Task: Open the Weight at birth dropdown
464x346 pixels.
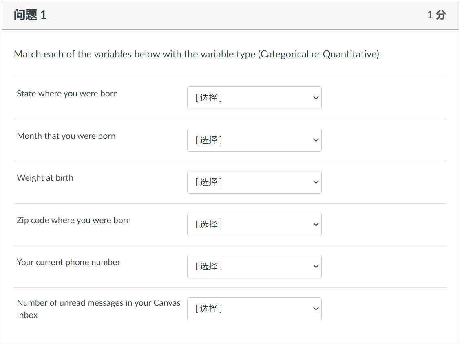Action: point(254,182)
